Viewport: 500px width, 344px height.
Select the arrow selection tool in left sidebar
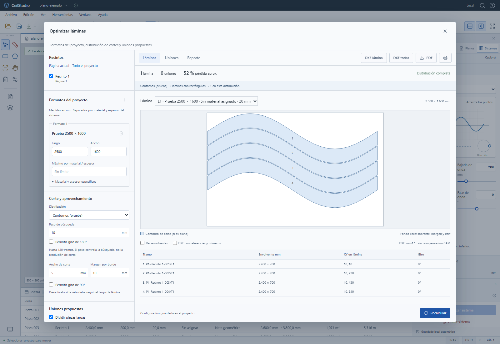pyautogui.click(x=5, y=45)
